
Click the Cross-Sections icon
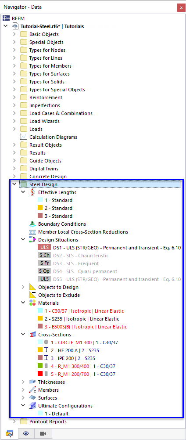pyautogui.click(x=33, y=335)
